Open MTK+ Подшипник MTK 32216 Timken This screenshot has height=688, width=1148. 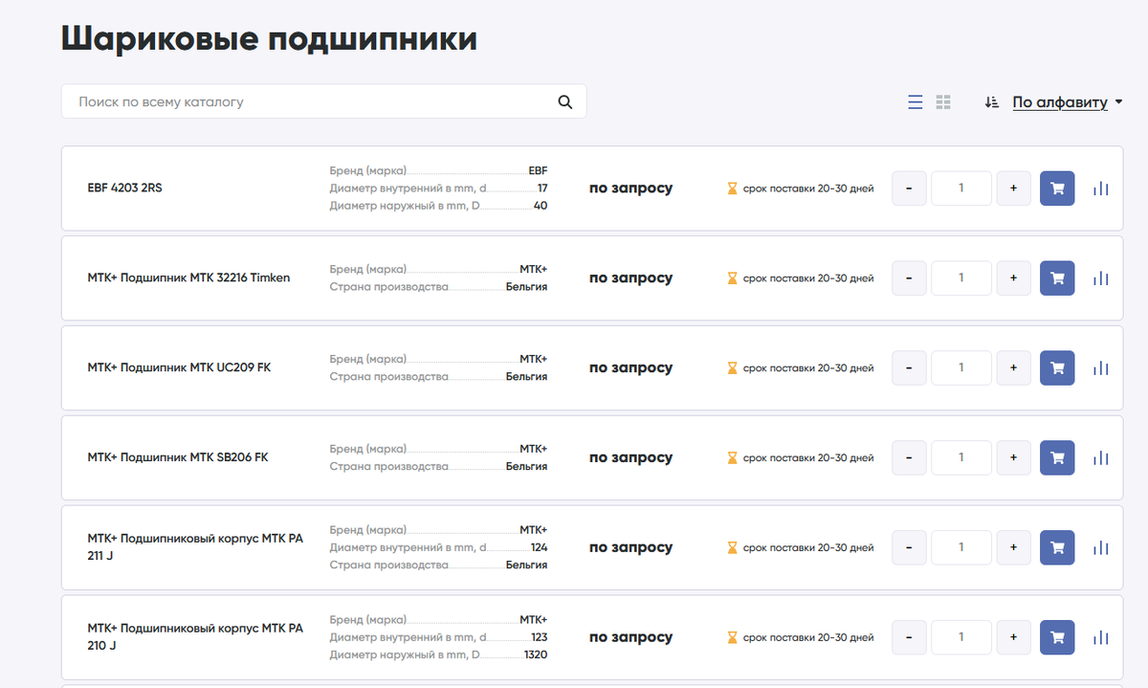tap(188, 278)
